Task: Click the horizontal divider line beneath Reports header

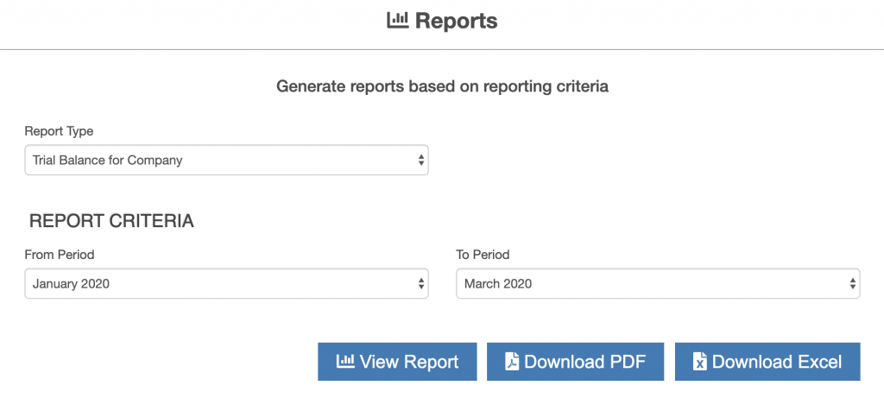Action: coord(442,49)
